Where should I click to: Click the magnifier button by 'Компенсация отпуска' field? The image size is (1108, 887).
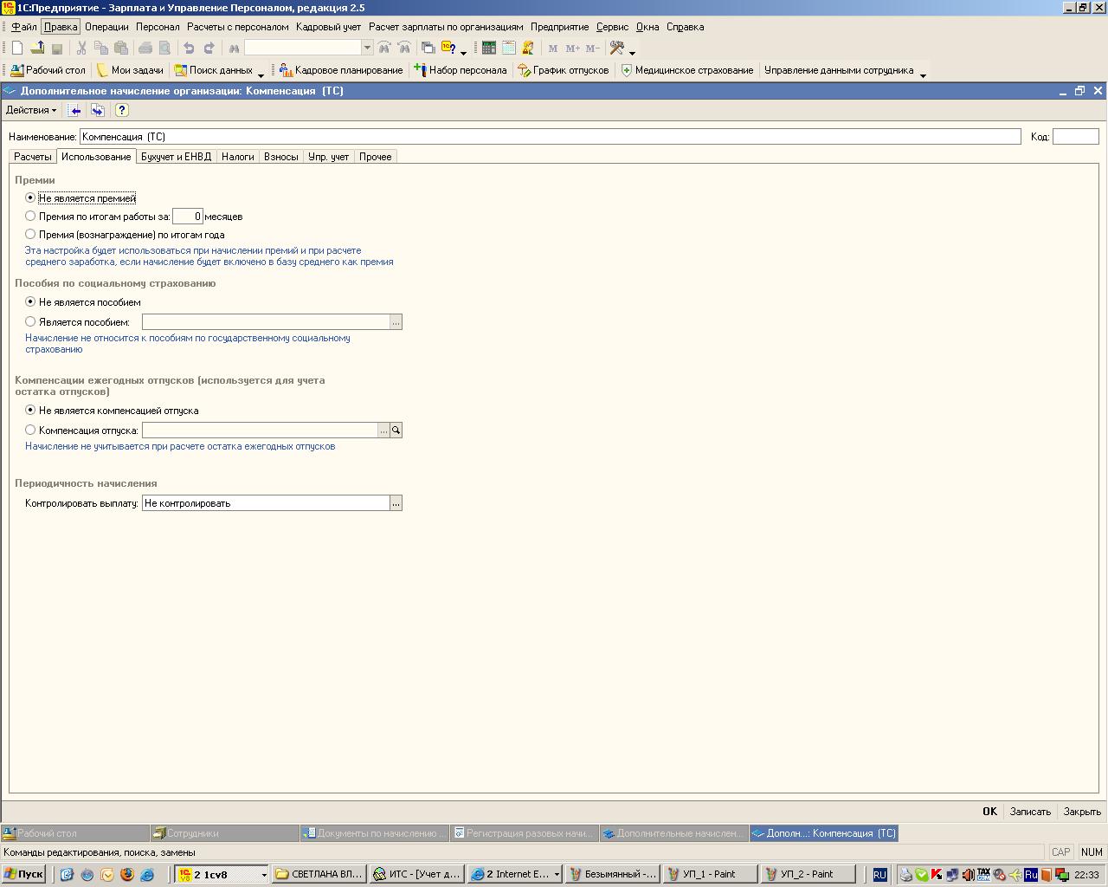point(396,431)
